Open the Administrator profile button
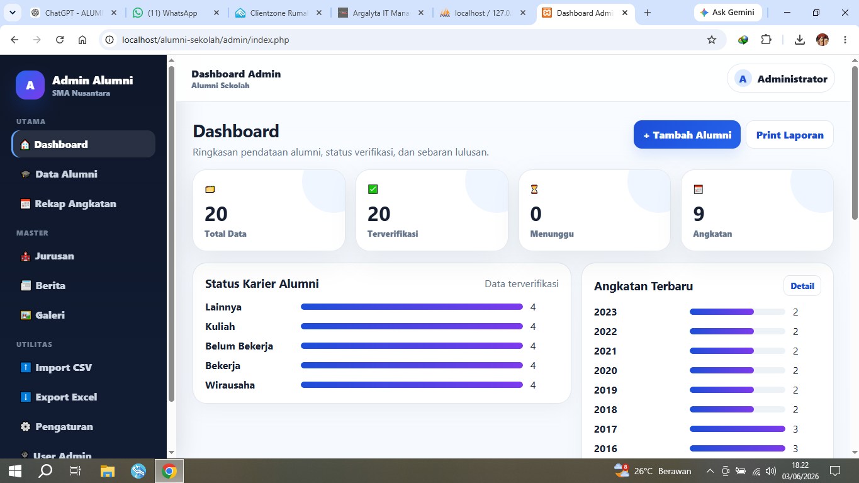The height and width of the screenshot is (483, 859). coord(781,79)
